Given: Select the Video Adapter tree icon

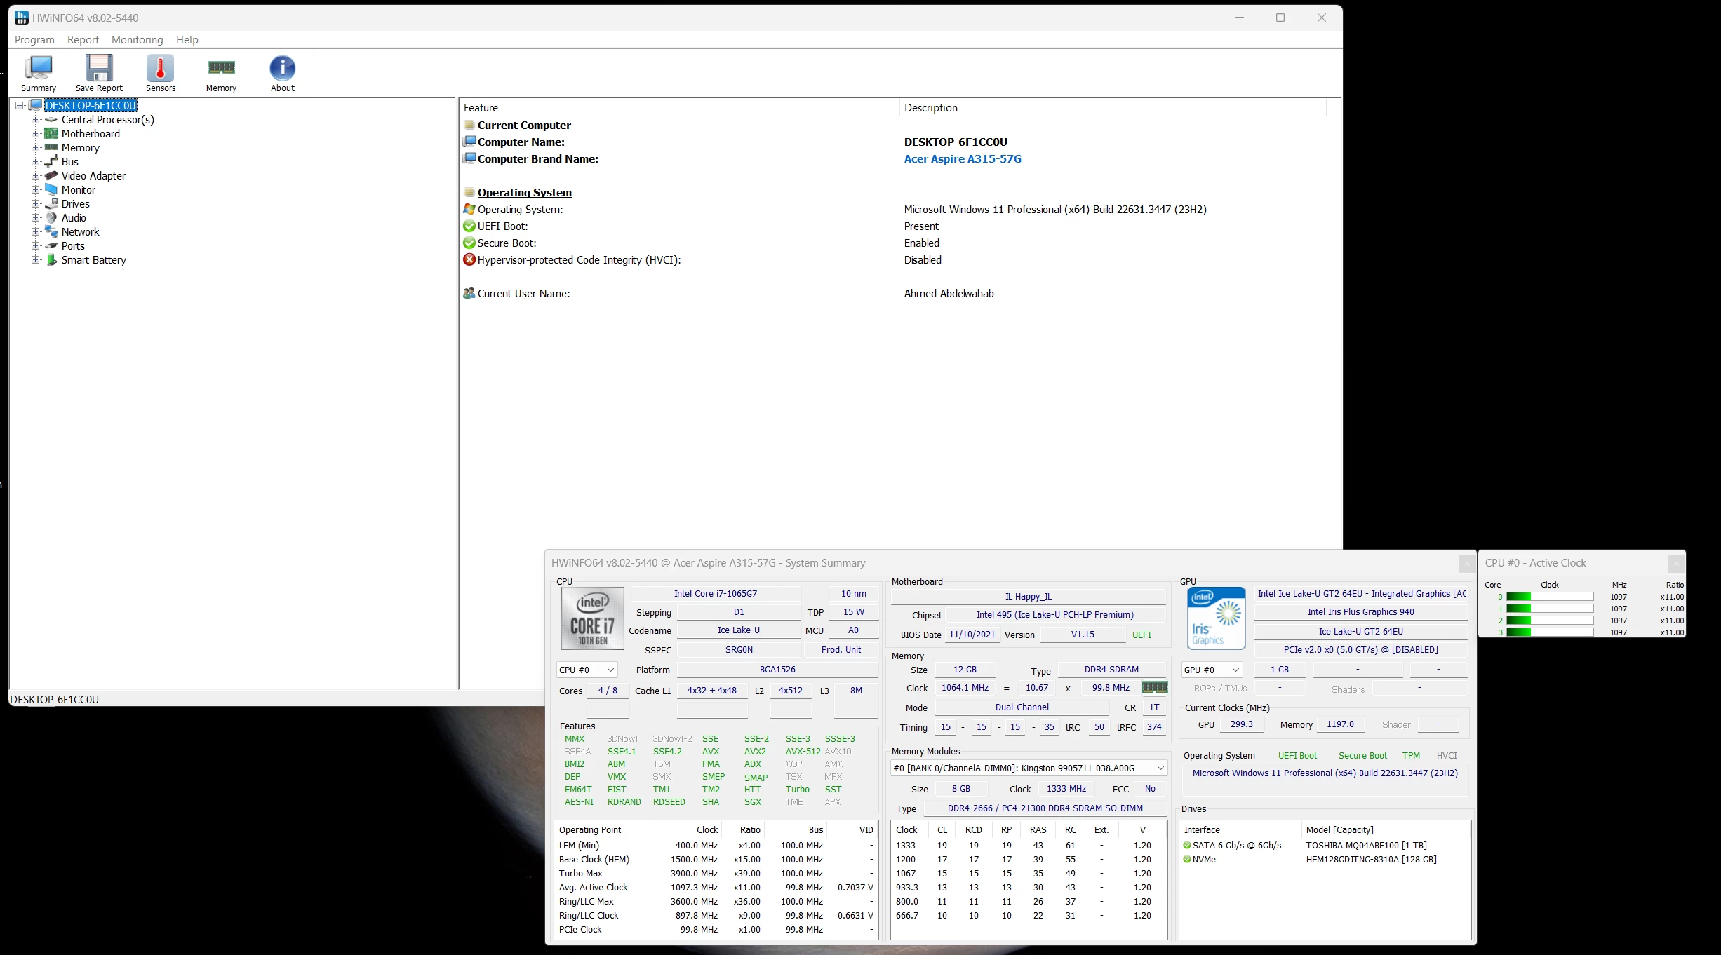Looking at the screenshot, I should tap(51, 176).
